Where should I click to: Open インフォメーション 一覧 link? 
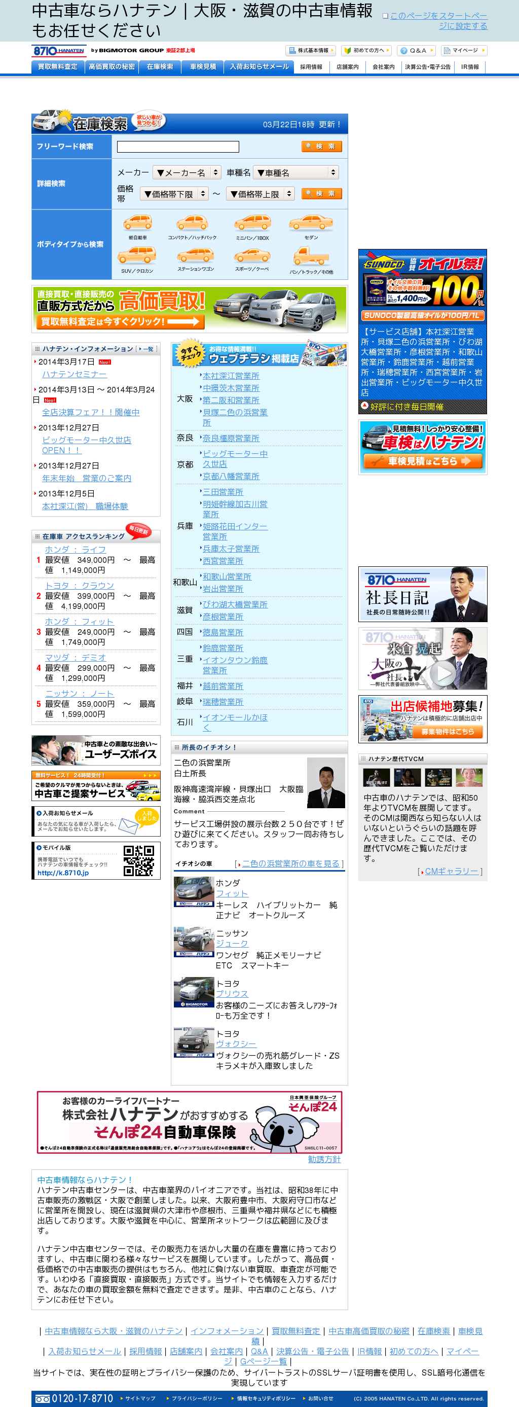coord(147,348)
